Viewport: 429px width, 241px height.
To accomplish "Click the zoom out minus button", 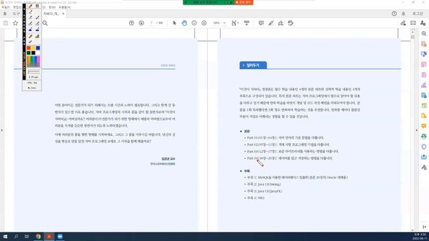I will pyautogui.click(x=194, y=23).
